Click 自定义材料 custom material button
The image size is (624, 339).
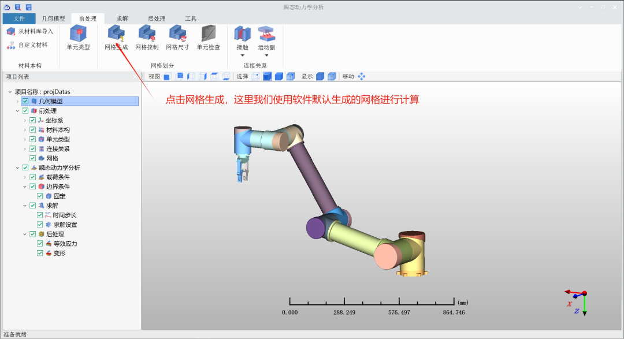pos(27,45)
